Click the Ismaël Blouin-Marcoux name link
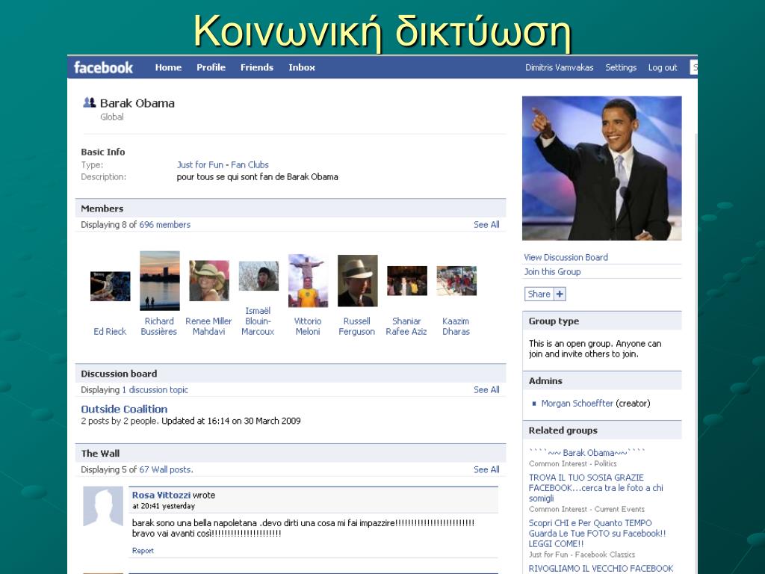The width and height of the screenshot is (765, 574). tap(258, 321)
